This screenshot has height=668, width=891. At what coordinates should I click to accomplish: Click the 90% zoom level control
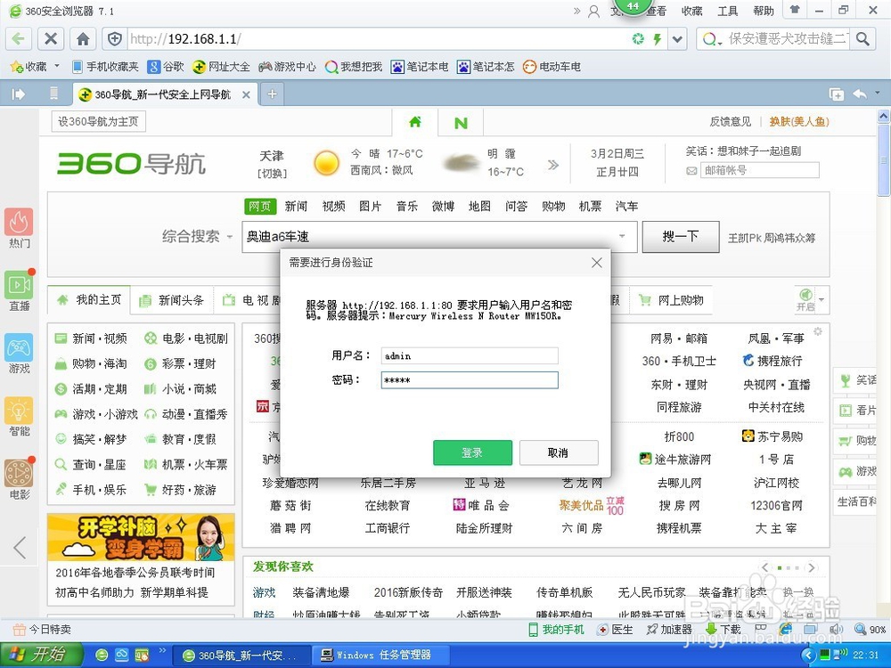coord(870,630)
